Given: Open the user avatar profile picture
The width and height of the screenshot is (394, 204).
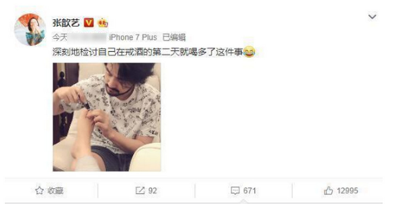Looking at the screenshot, I should (x=30, y=30).
